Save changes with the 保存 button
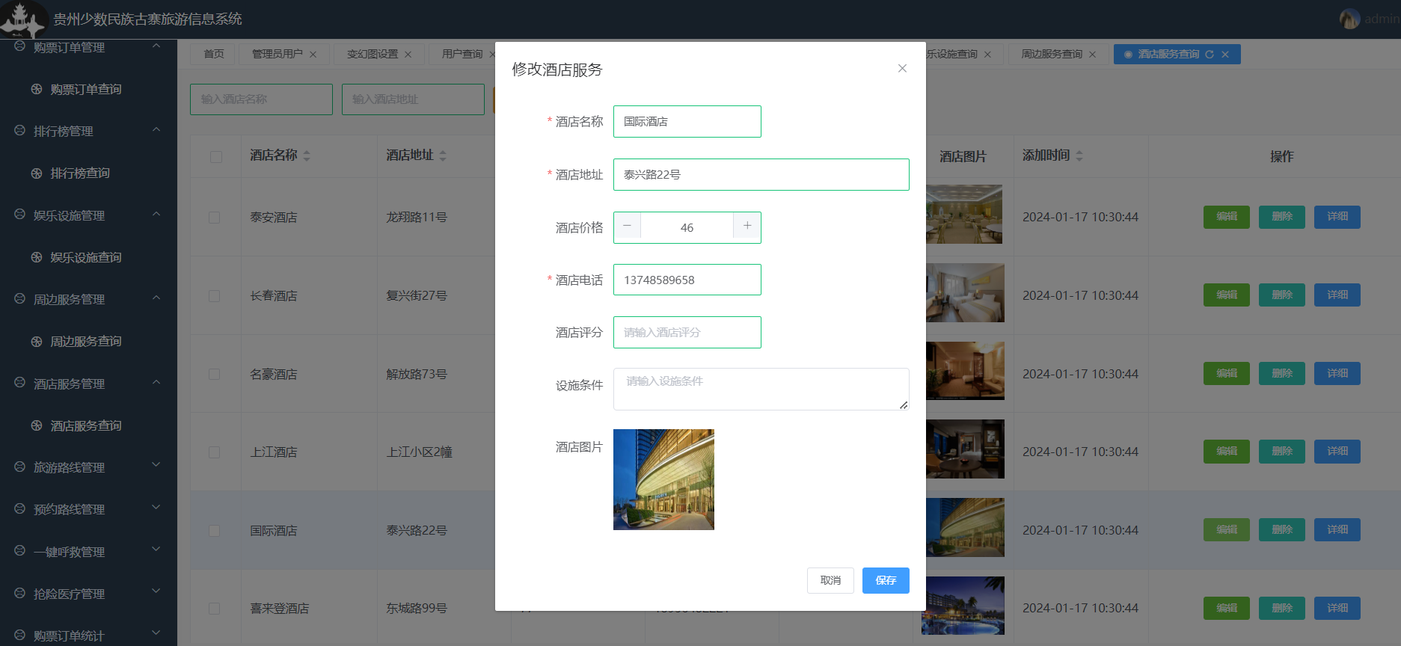Viewport: 1401px width, 646px height. coord(886,580)
